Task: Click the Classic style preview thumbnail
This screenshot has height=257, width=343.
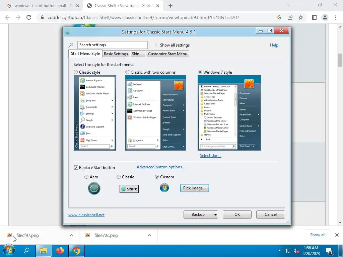Action: point(95,113)
